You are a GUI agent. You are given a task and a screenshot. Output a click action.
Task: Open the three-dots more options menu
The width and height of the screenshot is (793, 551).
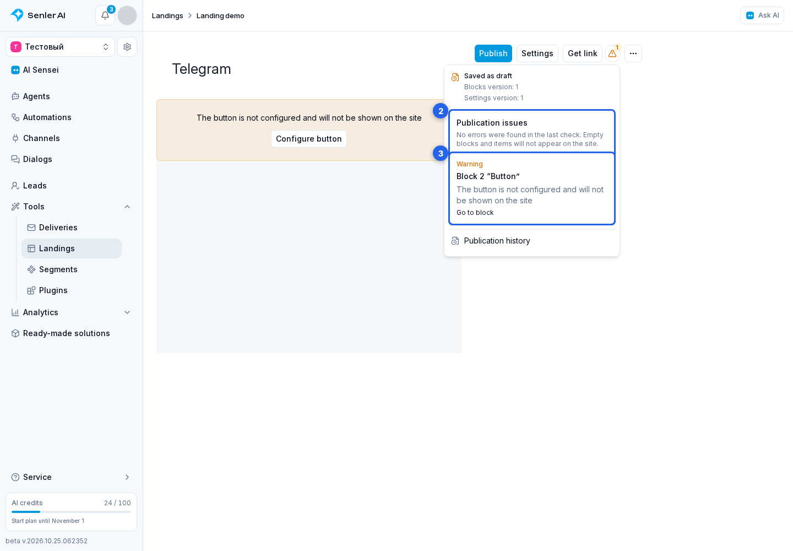(633, 53)
